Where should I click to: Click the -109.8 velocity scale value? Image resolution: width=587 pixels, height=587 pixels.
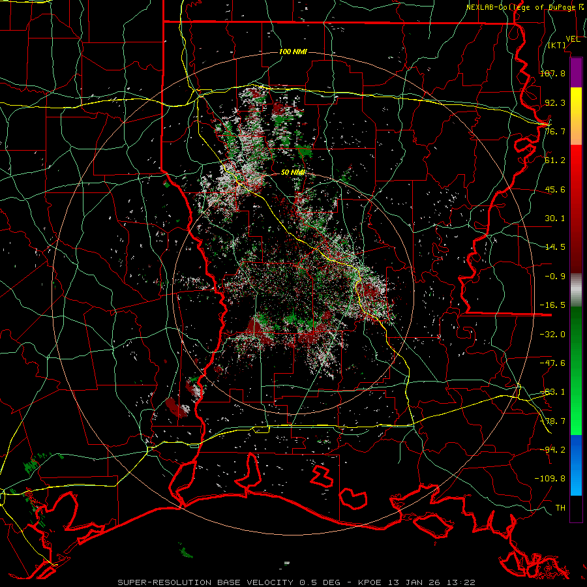coord(550,479)
